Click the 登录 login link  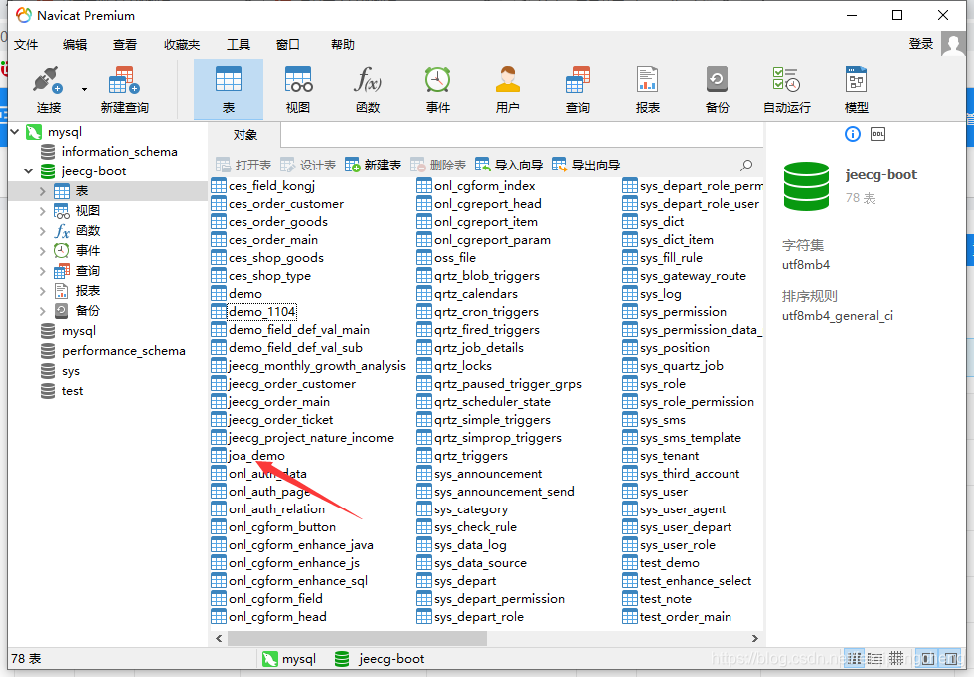920,44
